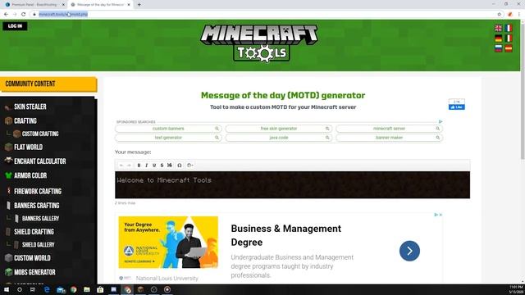Screen dimensions: 525x295
Task: Click the browser address bar URL
Action: pyautogui.click(x=63, y=15)
